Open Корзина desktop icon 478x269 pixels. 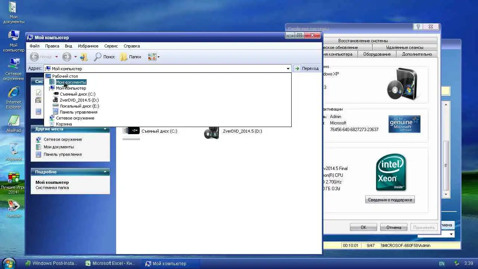13,152
